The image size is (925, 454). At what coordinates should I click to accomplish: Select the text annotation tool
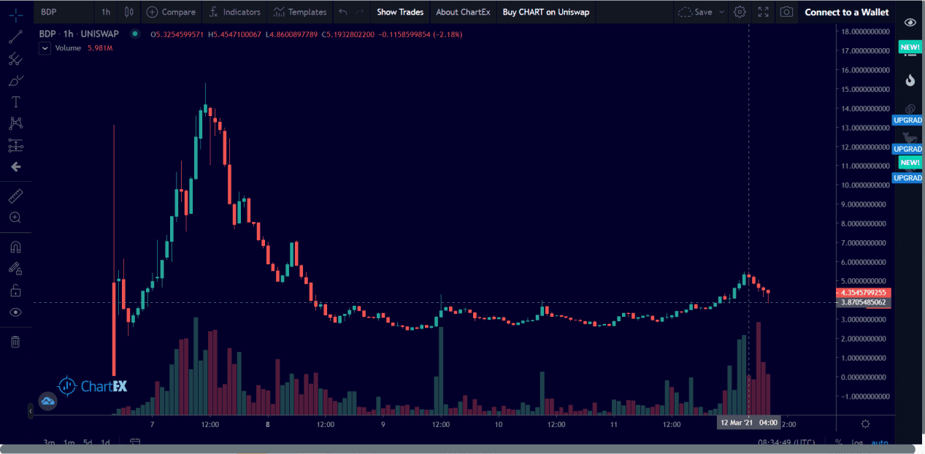click(x=15, y=102)
